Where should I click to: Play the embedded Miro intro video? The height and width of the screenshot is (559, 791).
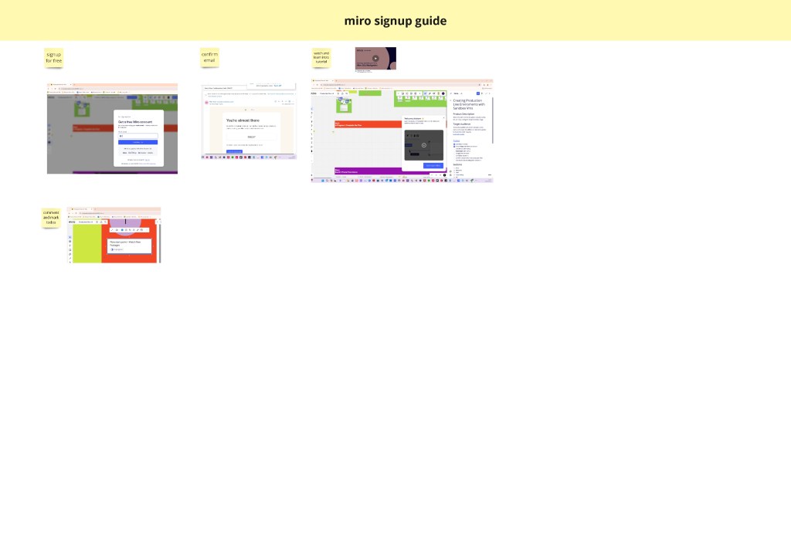[x=375, y=58]
